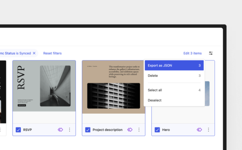Viewport: 242px width, 150px height.
Task: Open the Project description thumbnail preview
Action: pos(114,87)
